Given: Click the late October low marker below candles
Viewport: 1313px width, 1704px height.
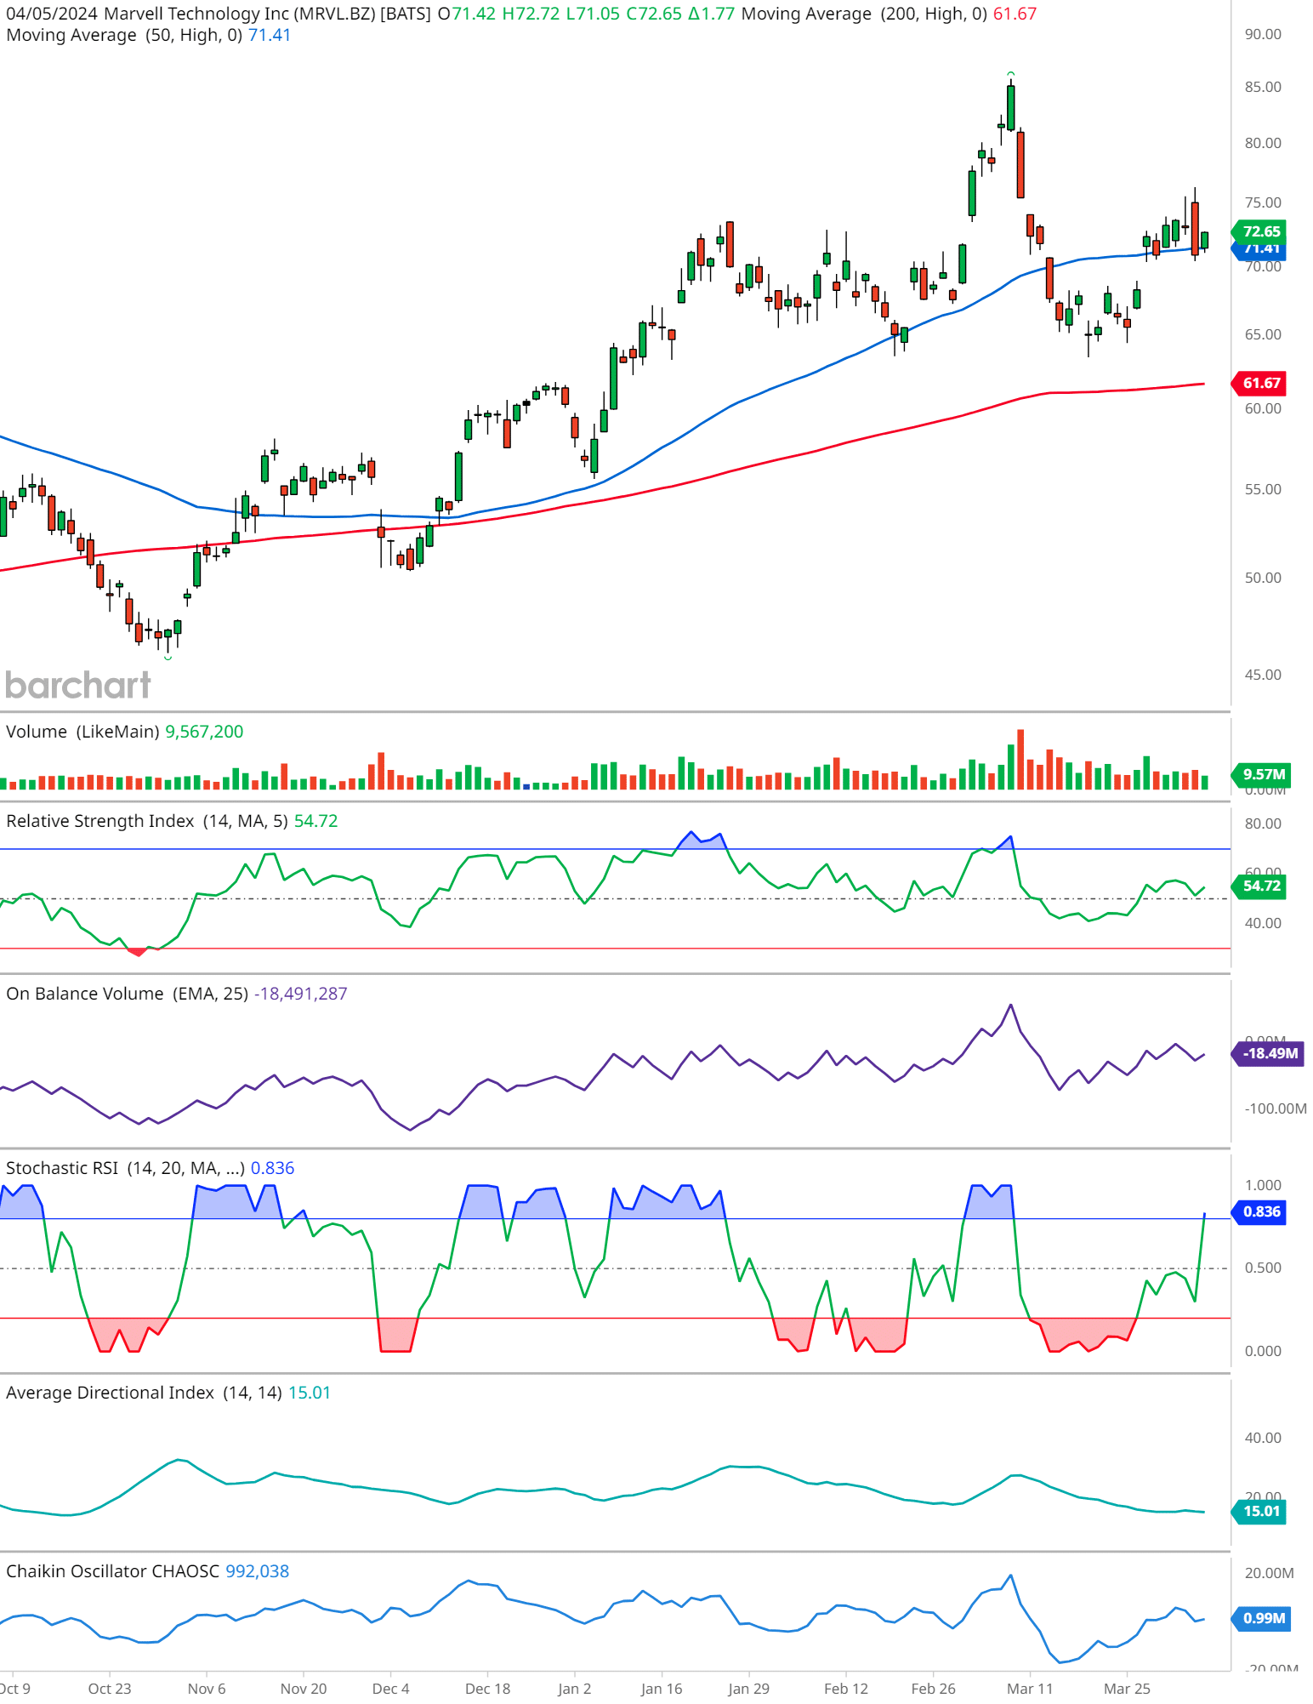Looking at the screenshot, I should pyautogui.click(x=168, y=657).
